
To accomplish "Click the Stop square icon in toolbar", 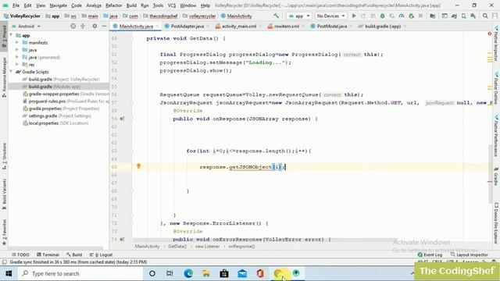I will (420, 16).
